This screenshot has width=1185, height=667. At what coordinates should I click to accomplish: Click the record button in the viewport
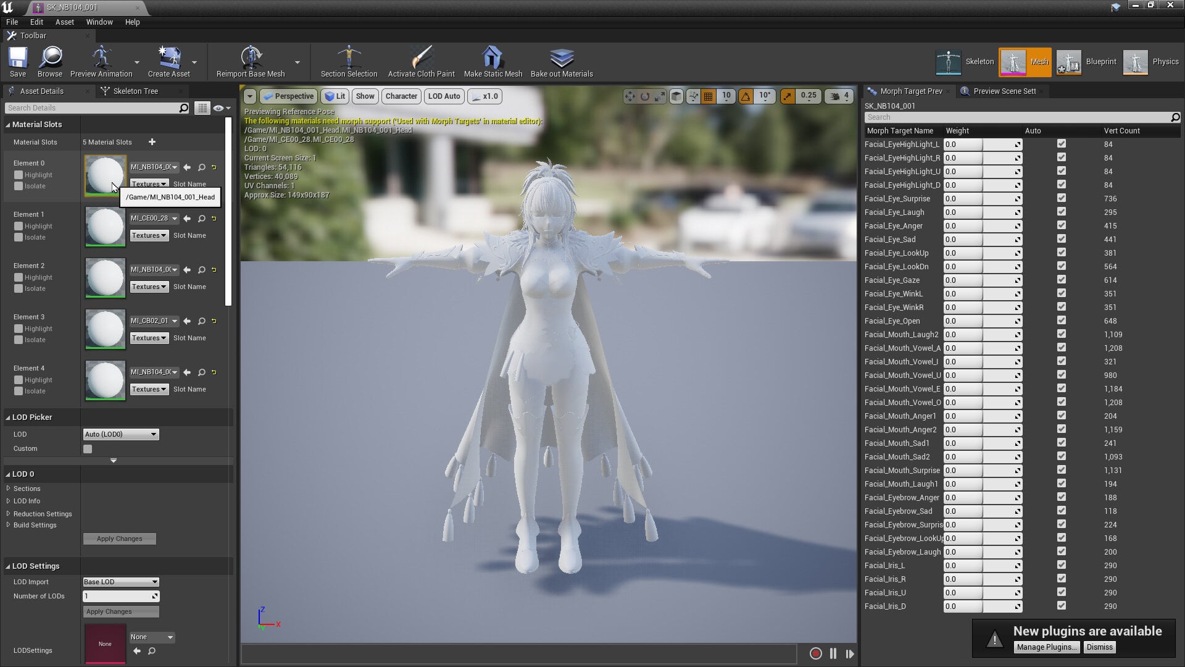(815, 653)
